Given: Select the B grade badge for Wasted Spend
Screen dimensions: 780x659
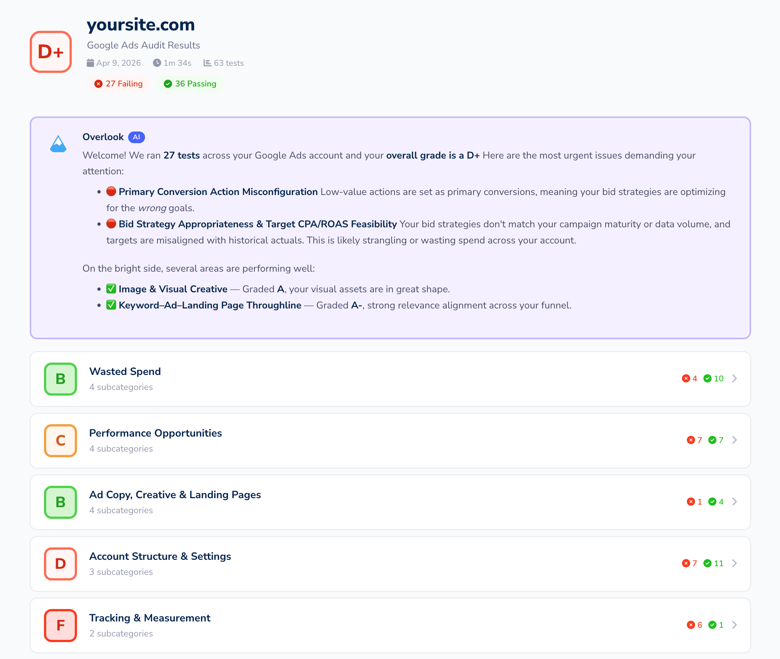Looking at the screenshot, I should (x=60, y=379).
